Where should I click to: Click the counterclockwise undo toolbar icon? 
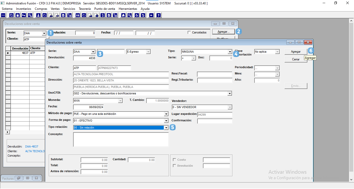[143, 15]
